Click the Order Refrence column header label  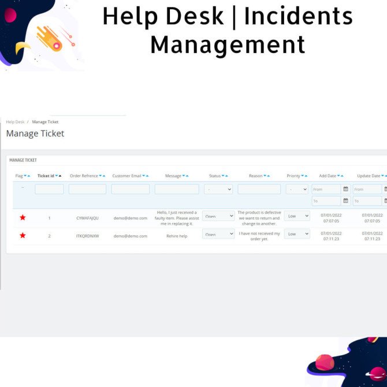(84, 176)
